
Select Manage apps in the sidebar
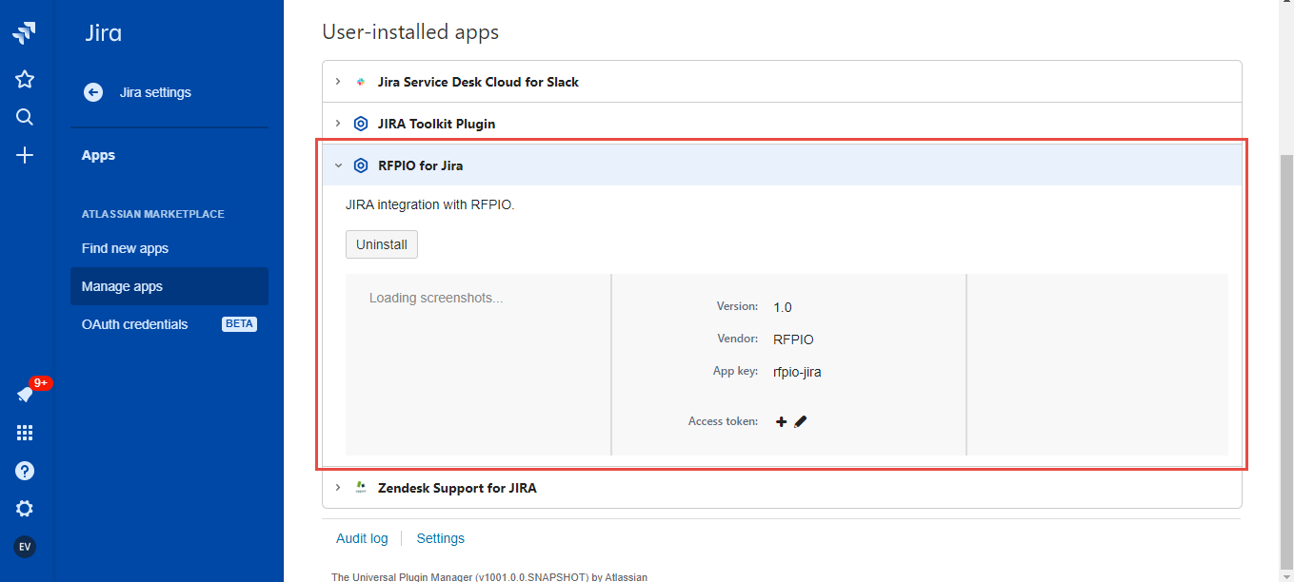[169, 286]
